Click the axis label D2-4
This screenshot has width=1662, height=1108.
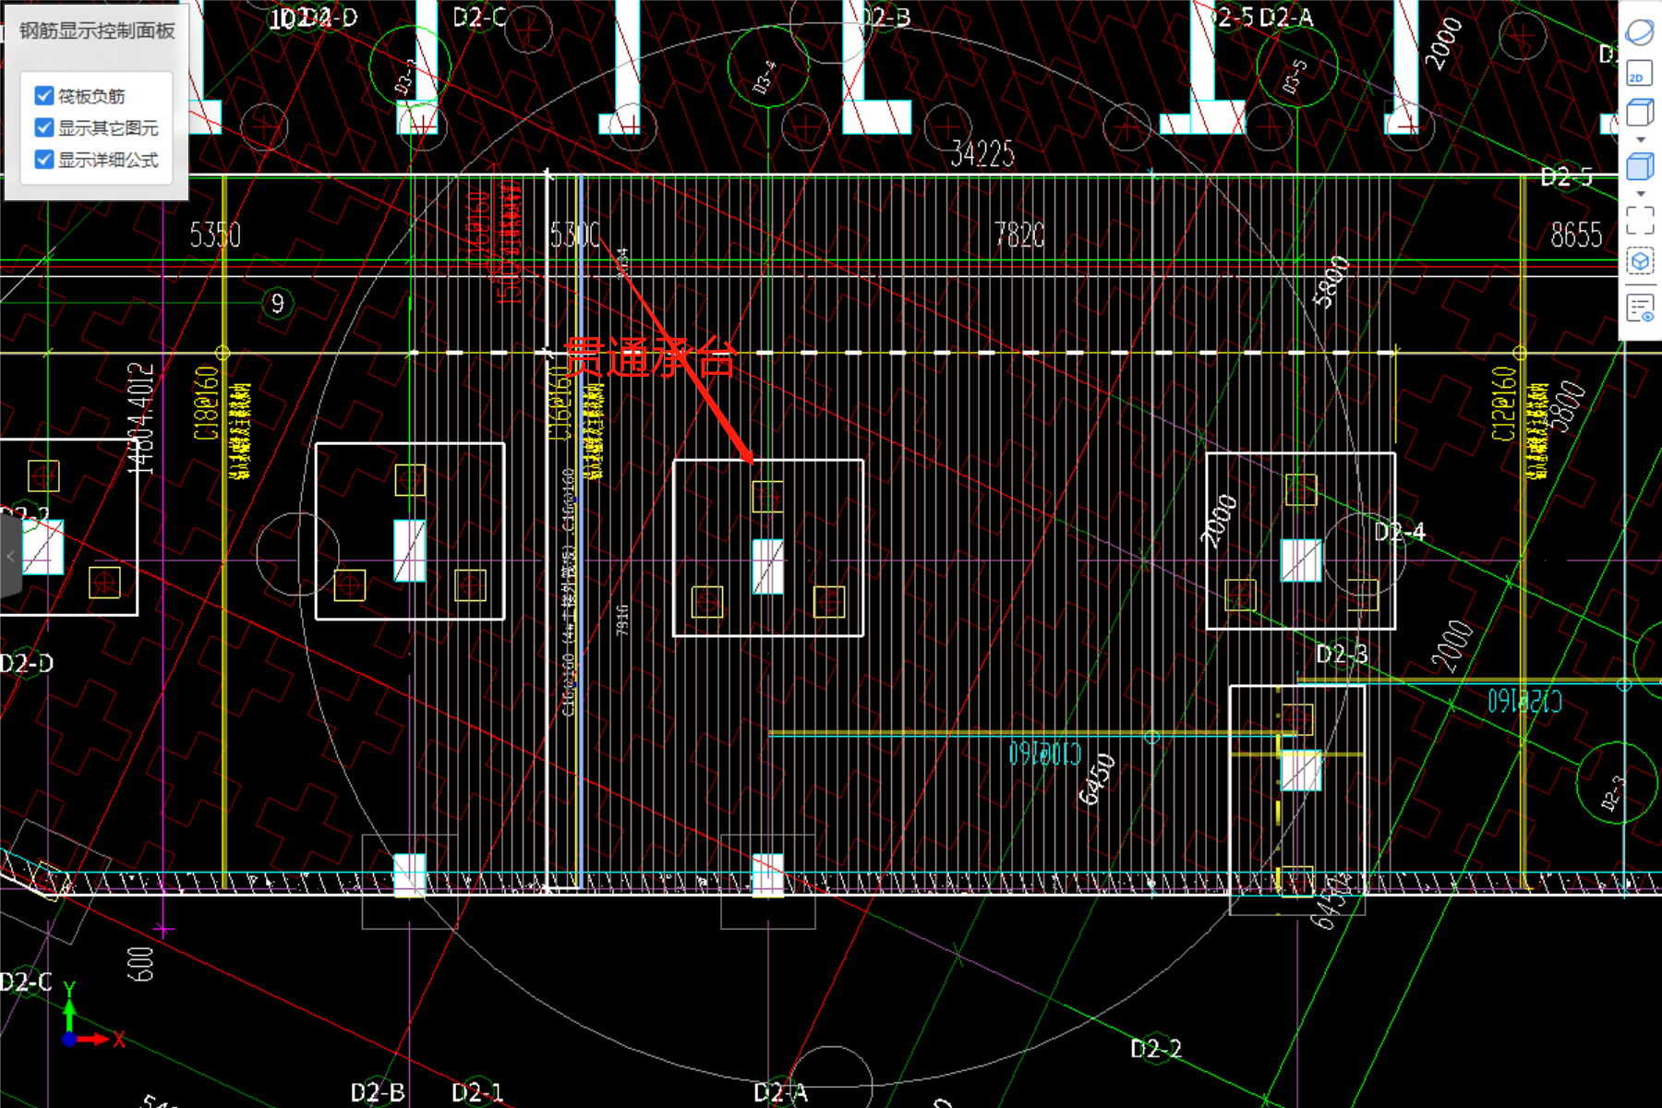(x=1400, y=532)
